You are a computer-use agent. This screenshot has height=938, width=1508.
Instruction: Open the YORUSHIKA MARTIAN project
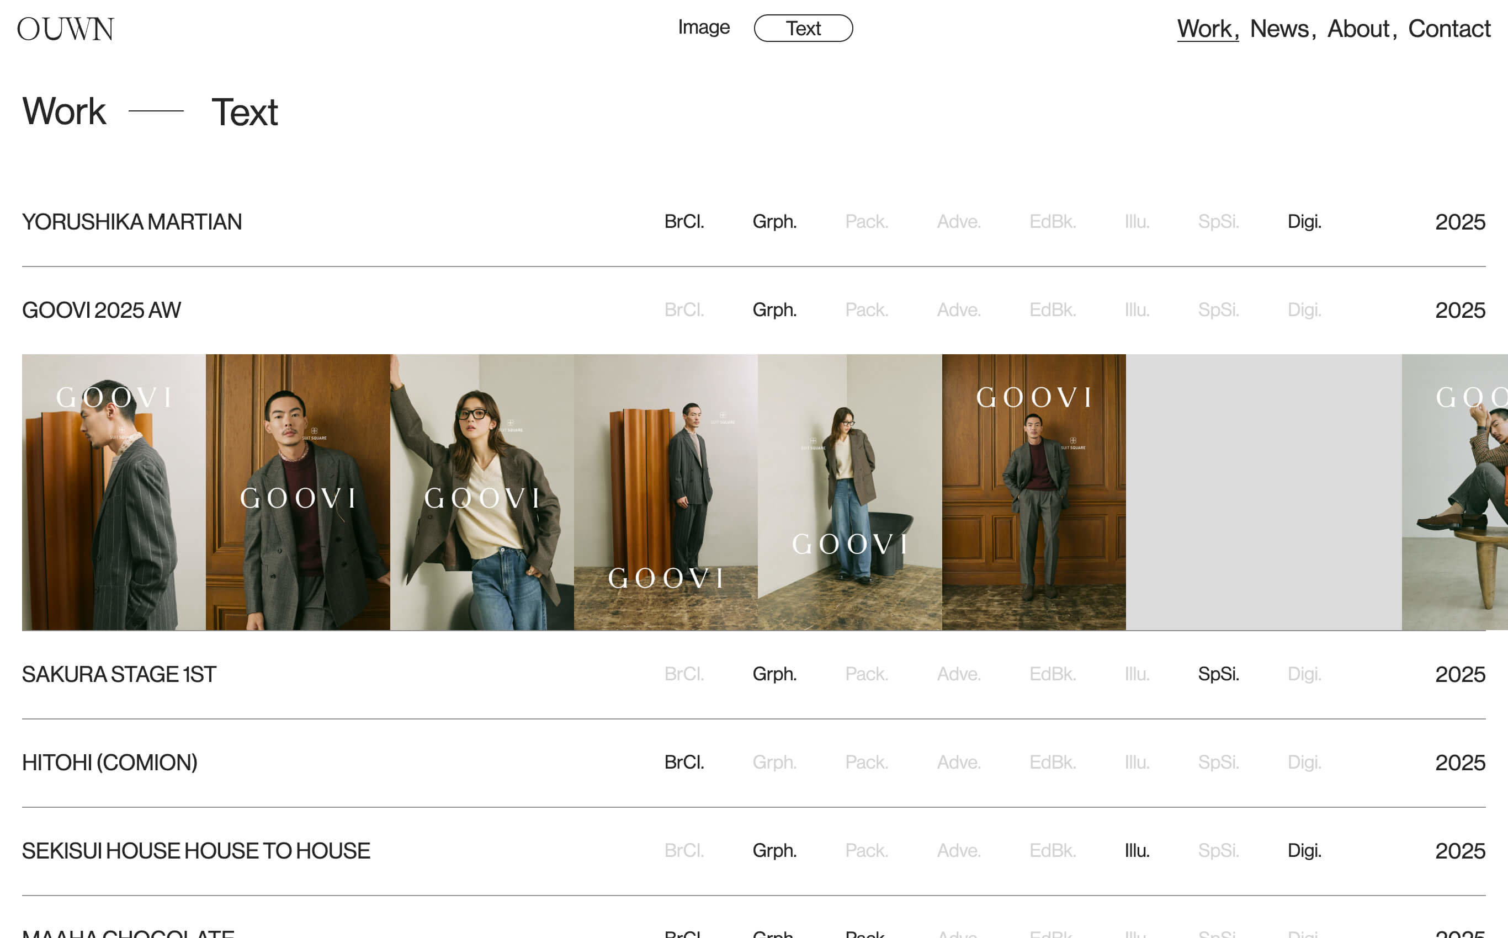click(131, 222)
